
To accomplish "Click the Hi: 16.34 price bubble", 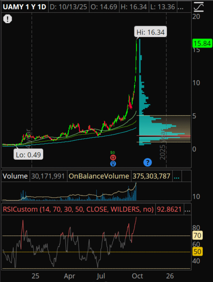I will tap(151, 32).
